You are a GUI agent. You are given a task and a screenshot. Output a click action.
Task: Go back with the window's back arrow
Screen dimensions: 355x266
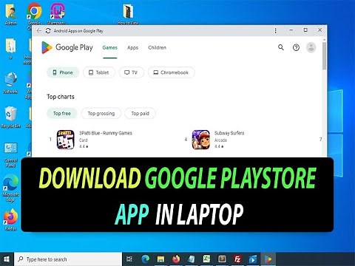click(x=39, y=31)
